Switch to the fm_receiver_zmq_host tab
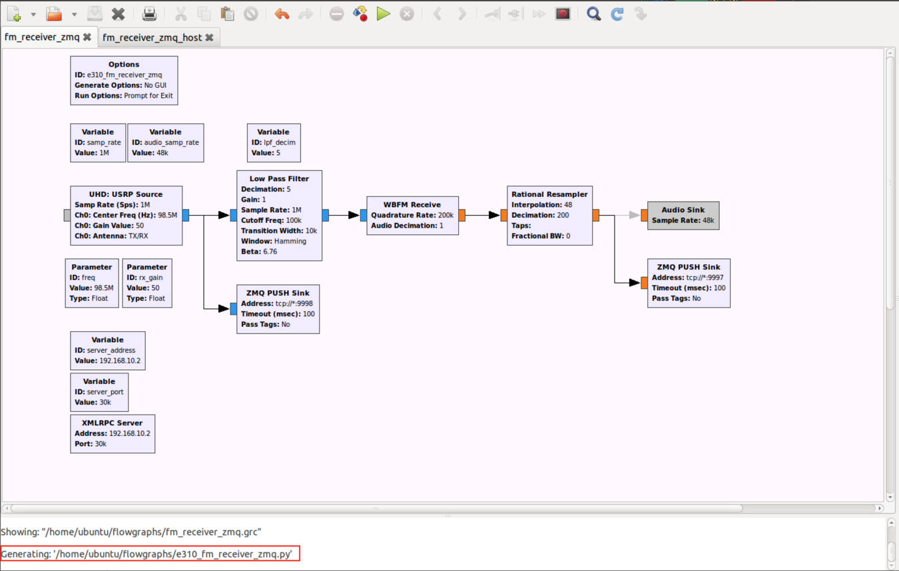This screenshot has height=571, width=899. (152, 37)
